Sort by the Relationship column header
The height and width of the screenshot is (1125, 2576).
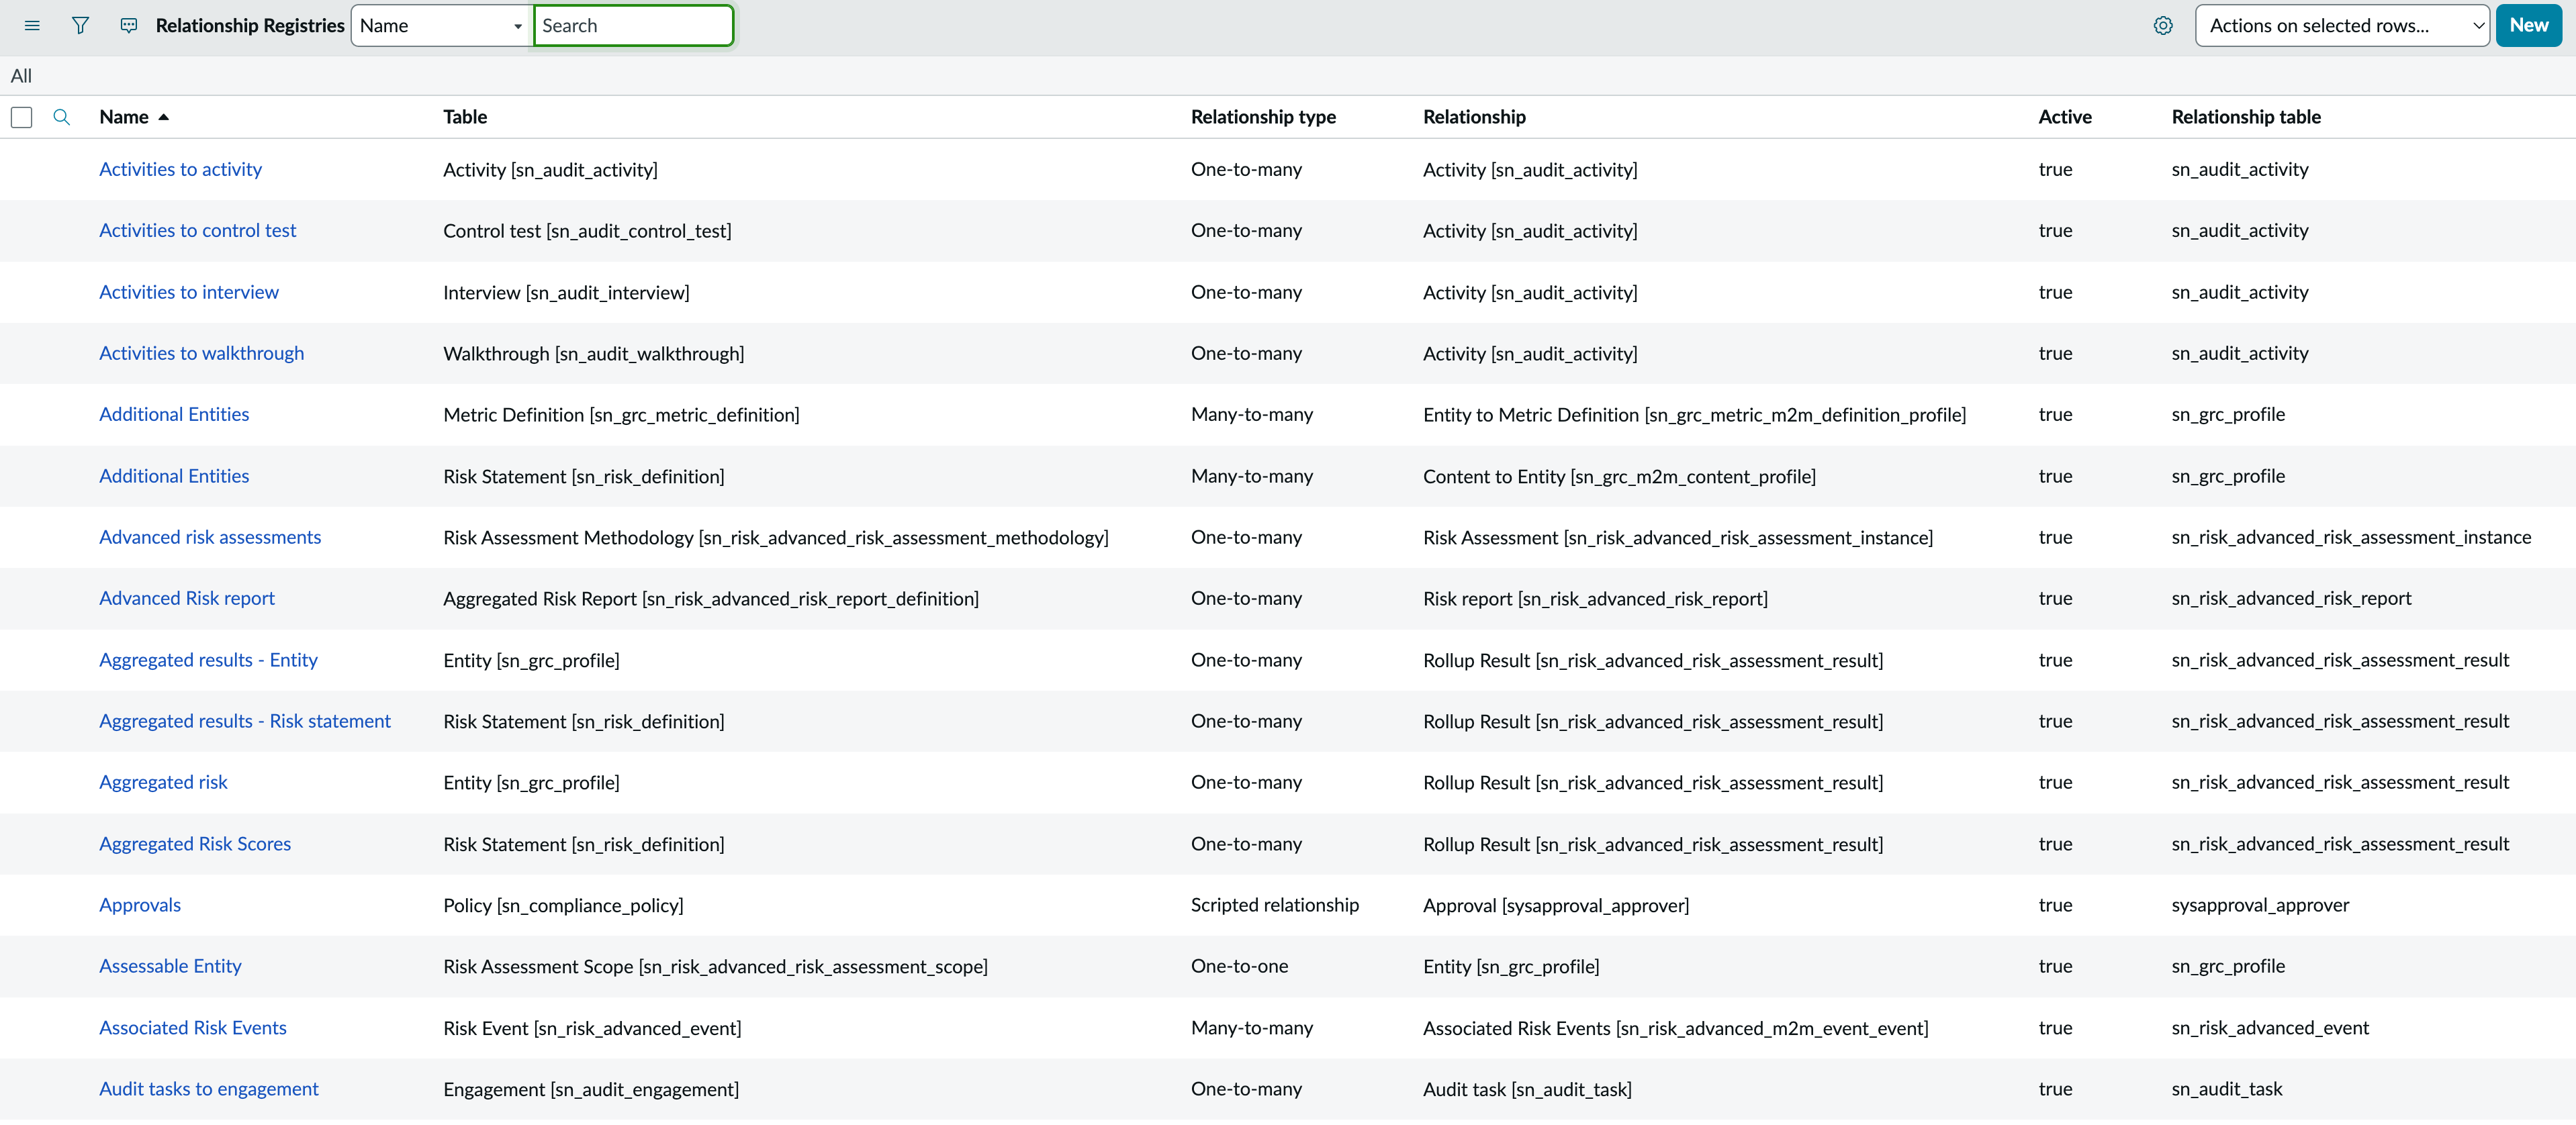click(1474, 117)
